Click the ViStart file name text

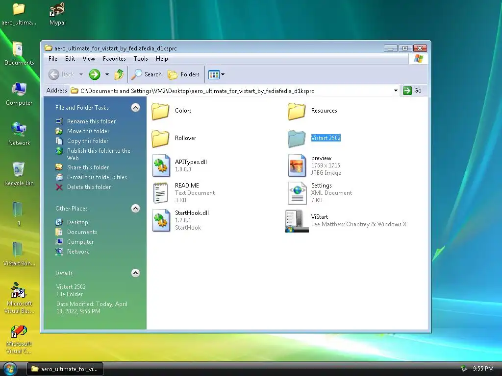click(320, 217)
